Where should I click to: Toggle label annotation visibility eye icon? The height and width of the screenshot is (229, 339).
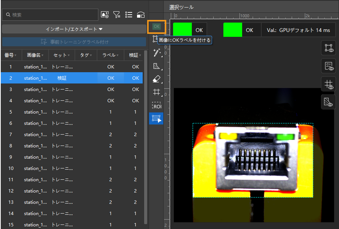pos(328,66)
